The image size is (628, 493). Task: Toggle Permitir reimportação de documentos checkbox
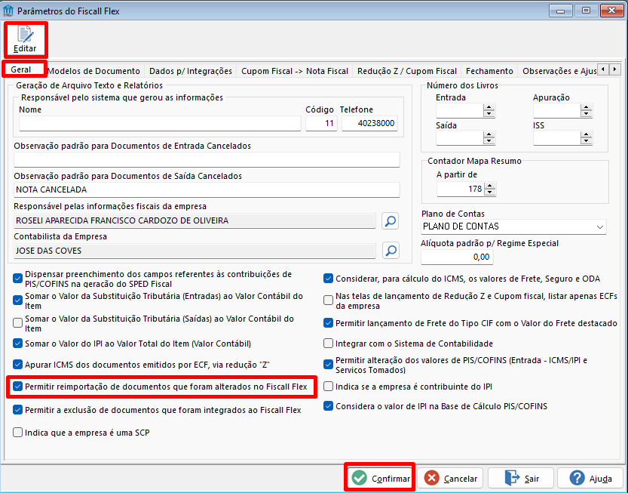tap(17, 387)
